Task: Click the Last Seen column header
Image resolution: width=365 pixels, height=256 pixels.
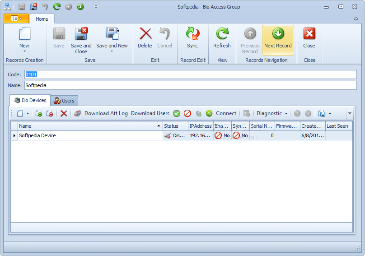Action: point(339,126)
